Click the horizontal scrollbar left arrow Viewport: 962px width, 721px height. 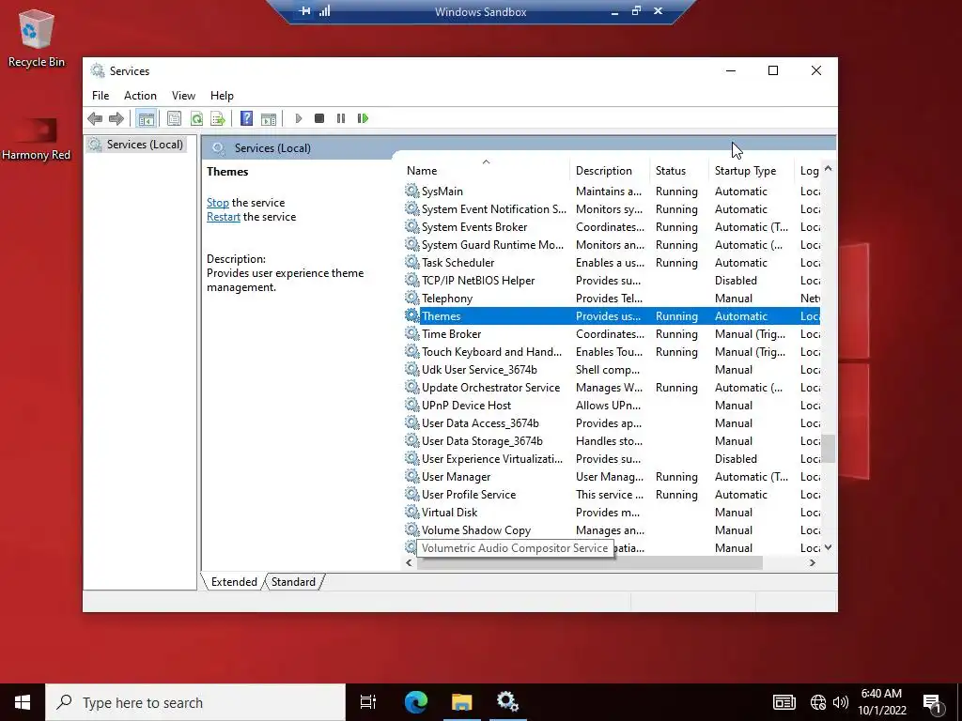point(410,563)
